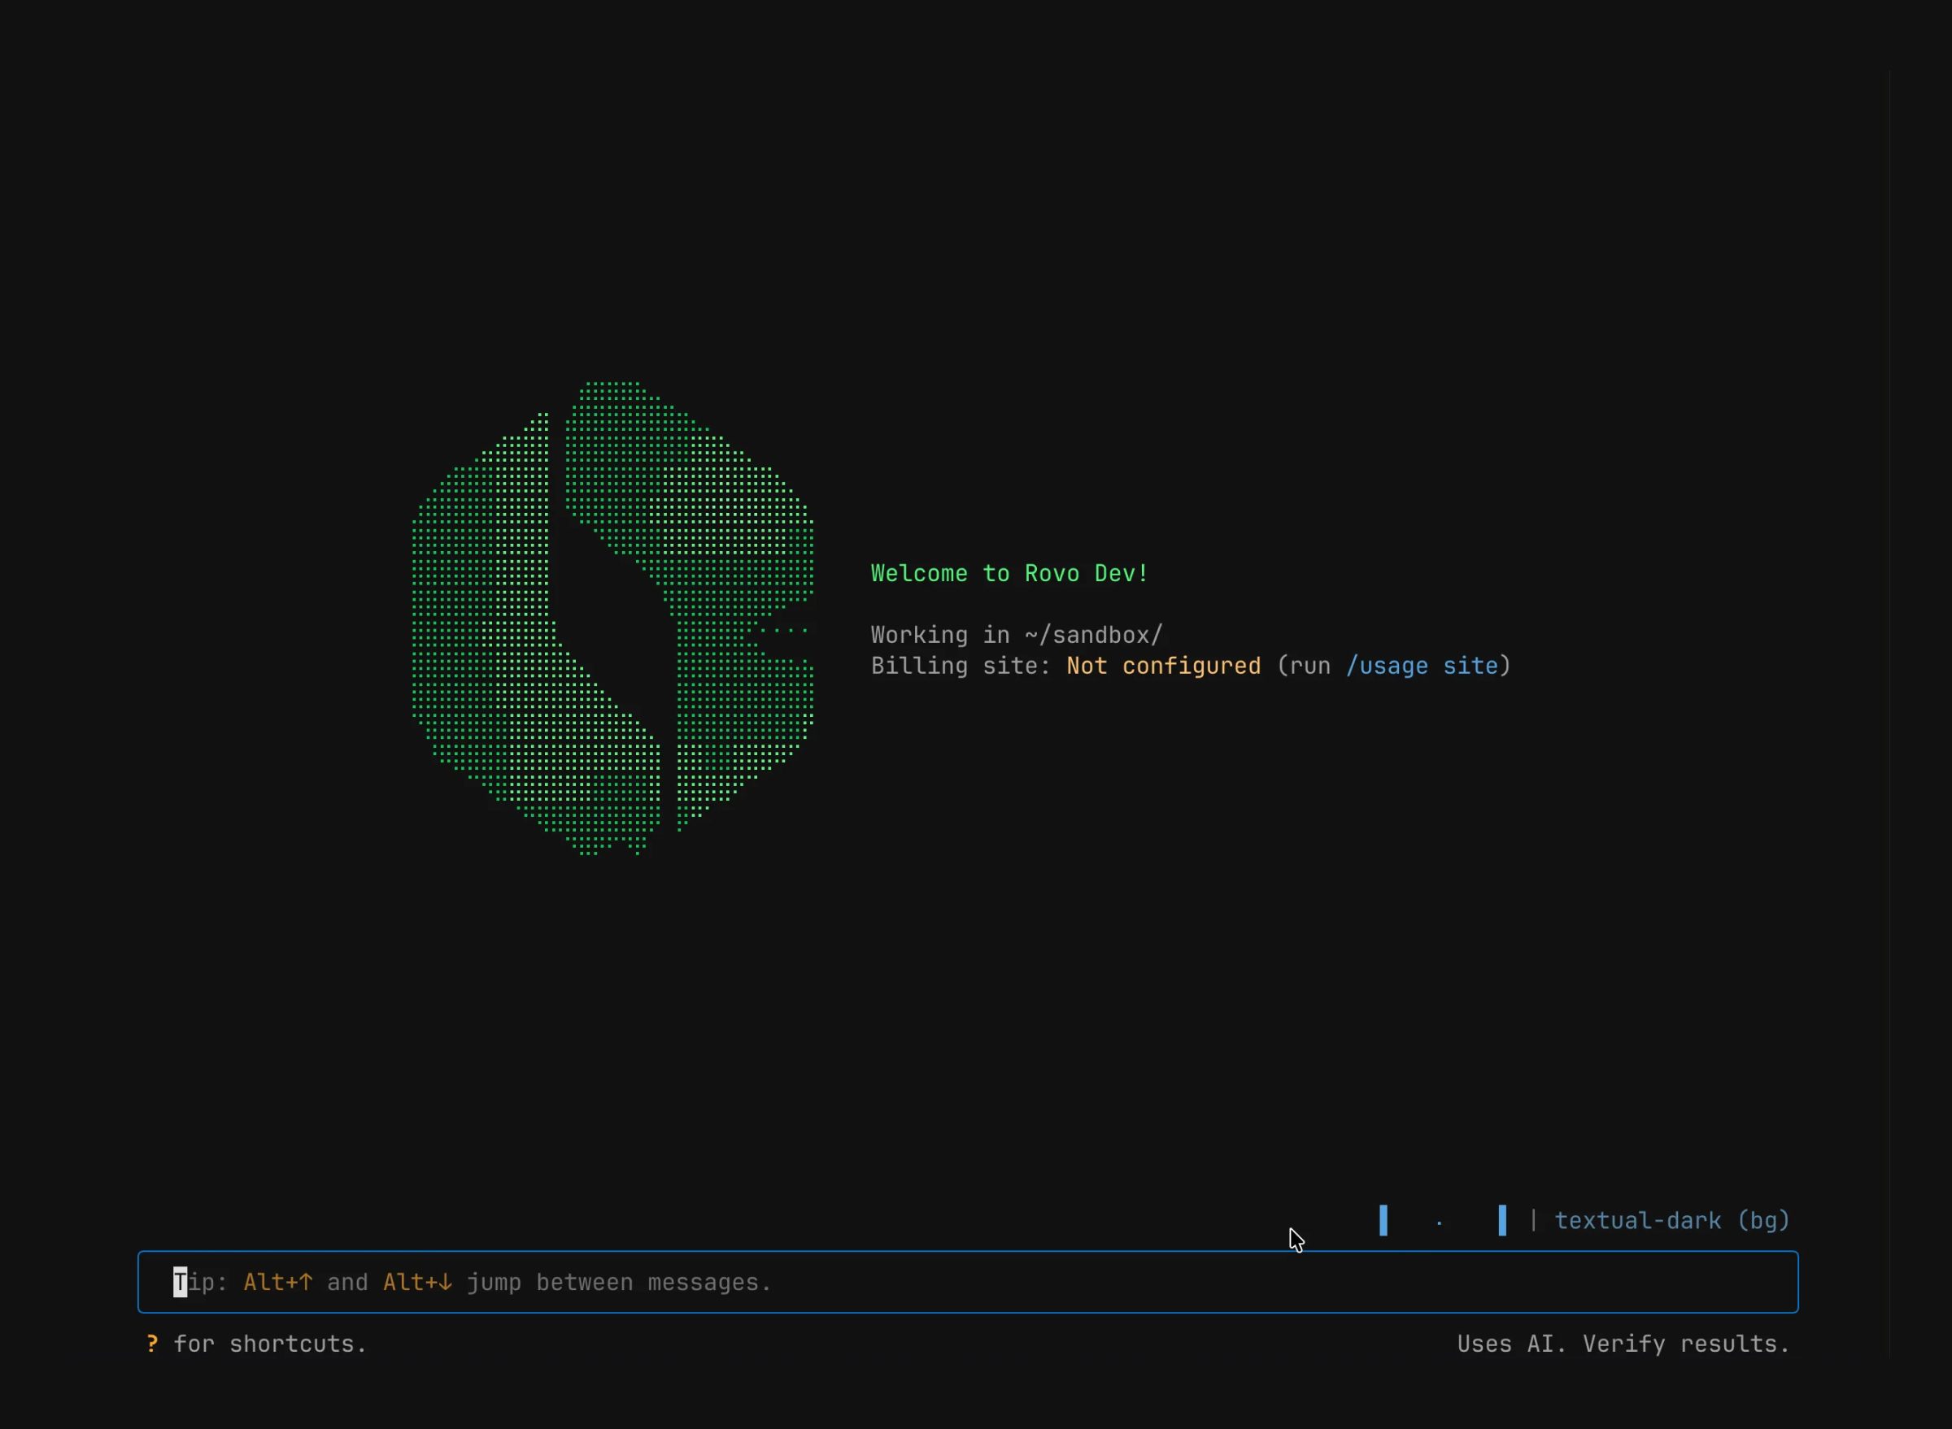Click the /usage site command text
Screen dimensions: 1952x1429
coord(1422,666)
